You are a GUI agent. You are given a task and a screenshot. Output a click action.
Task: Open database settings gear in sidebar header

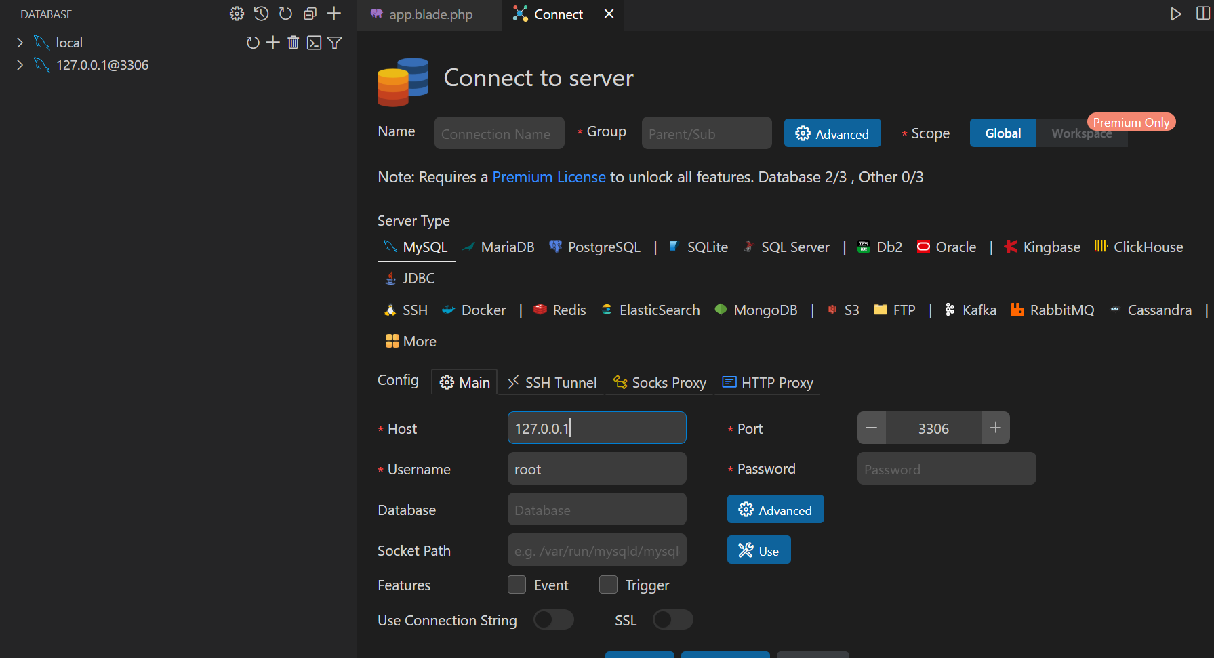(x=237, y=14)
